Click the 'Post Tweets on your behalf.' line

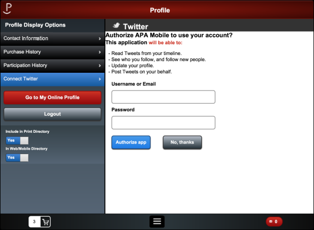point(140,72)
